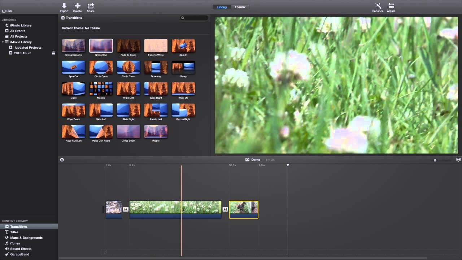Switch to the Theater tab
Viewport: 462px width, 260px height.
[240, 7]
